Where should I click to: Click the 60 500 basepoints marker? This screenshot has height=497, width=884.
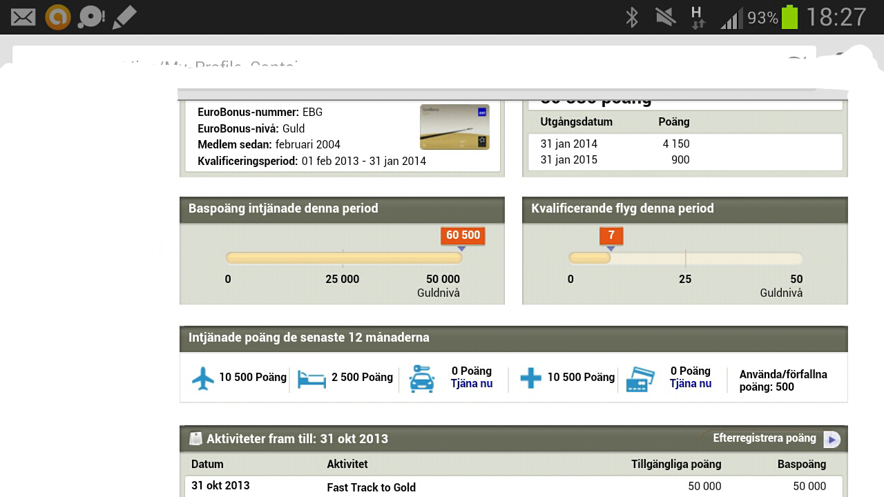pos(463,235)
